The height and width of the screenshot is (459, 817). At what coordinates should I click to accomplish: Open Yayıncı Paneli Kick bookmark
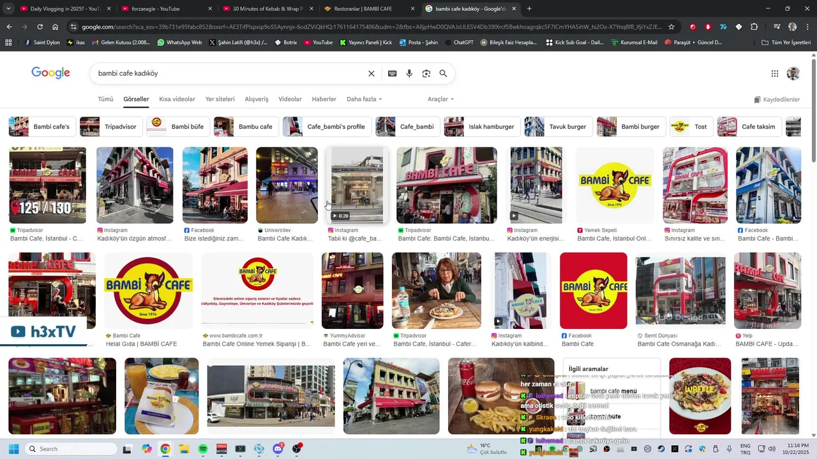(366, 43)
